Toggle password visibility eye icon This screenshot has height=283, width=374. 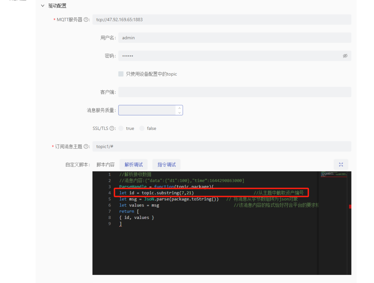pos(345,56)
